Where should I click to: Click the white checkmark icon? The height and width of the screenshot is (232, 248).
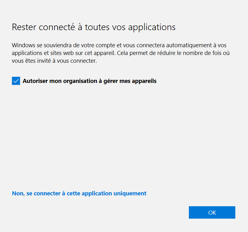pyautogui.click(x=16, y=81)
